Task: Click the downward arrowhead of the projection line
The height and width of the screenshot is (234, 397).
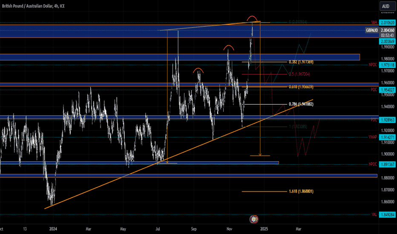Action: coord(260,154)
